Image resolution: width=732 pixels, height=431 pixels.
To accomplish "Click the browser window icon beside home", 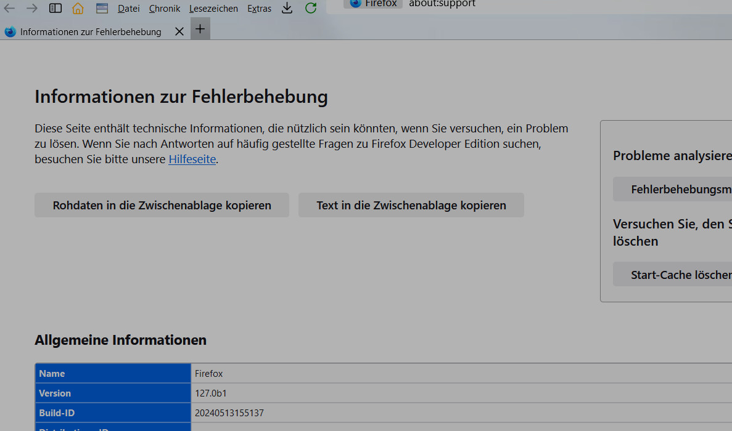I will tap(102, 9).
